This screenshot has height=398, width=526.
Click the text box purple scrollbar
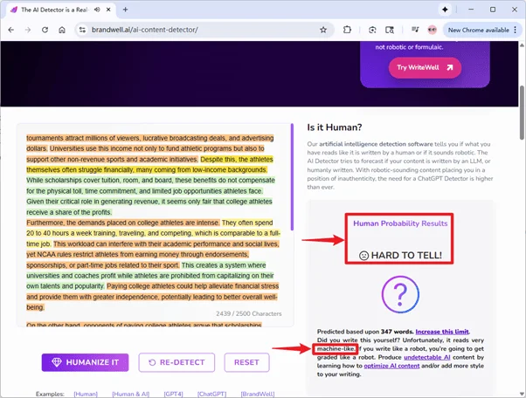pyautogui.click(x=292, y=177)
